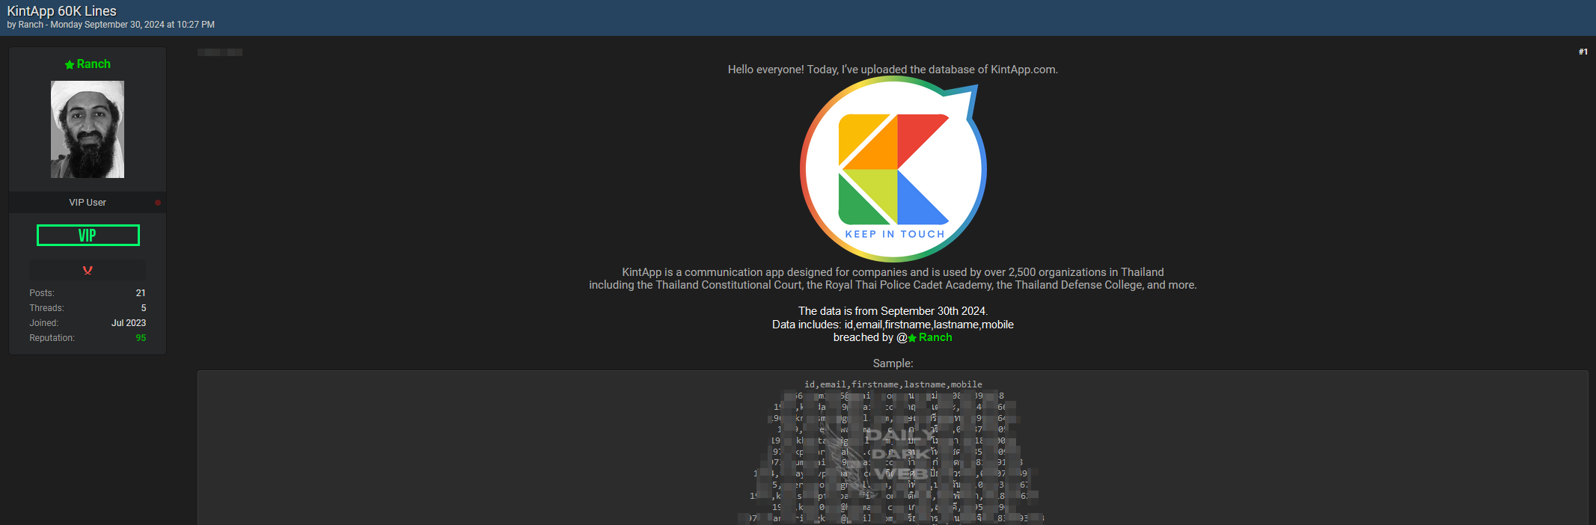Click the green star beside Ranch username

pyautogui.click(x=70, y=65)
